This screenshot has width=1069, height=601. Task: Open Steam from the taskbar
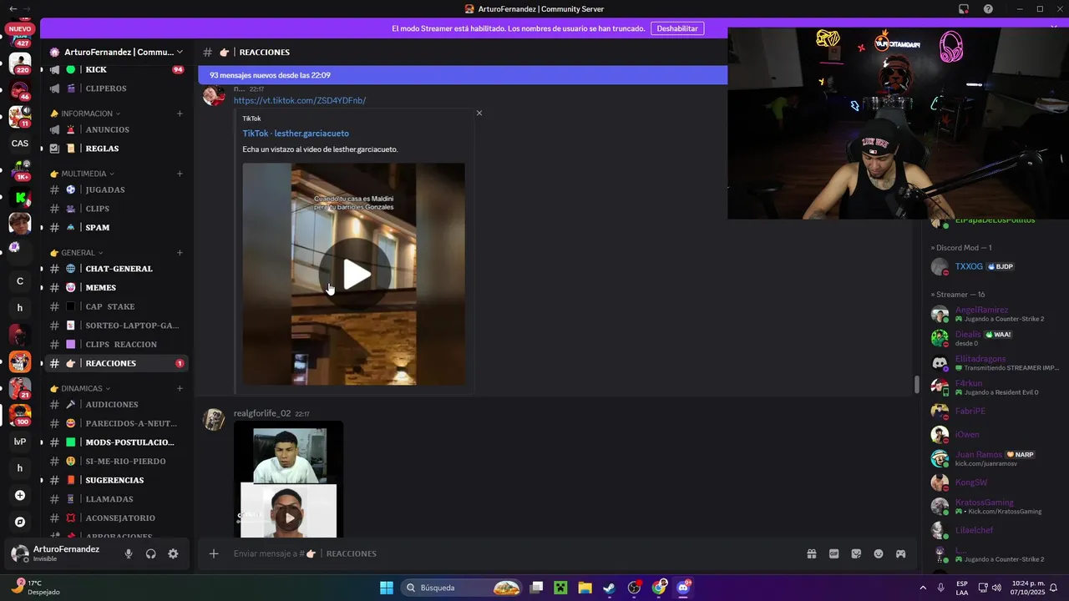coord(610,588)
